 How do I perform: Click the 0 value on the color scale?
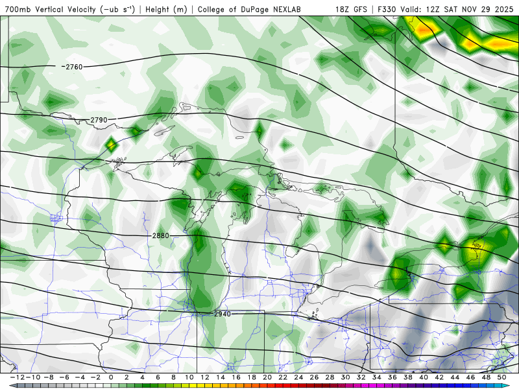click(111, 377)
